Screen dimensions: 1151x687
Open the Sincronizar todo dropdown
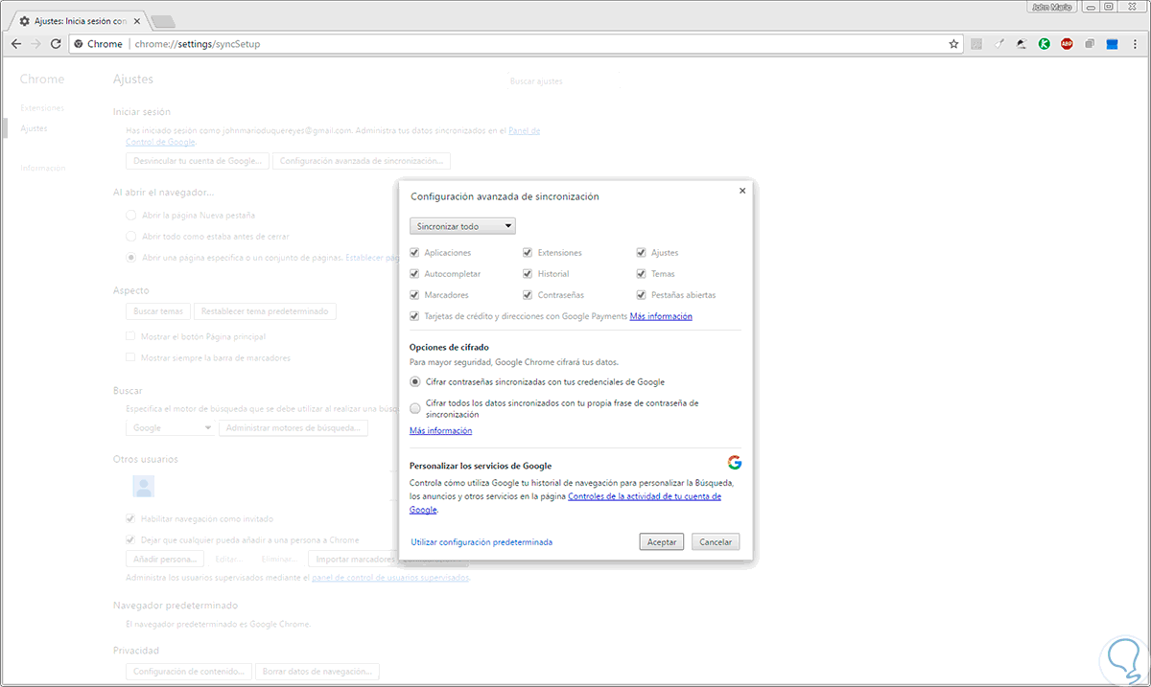[462, 226]
